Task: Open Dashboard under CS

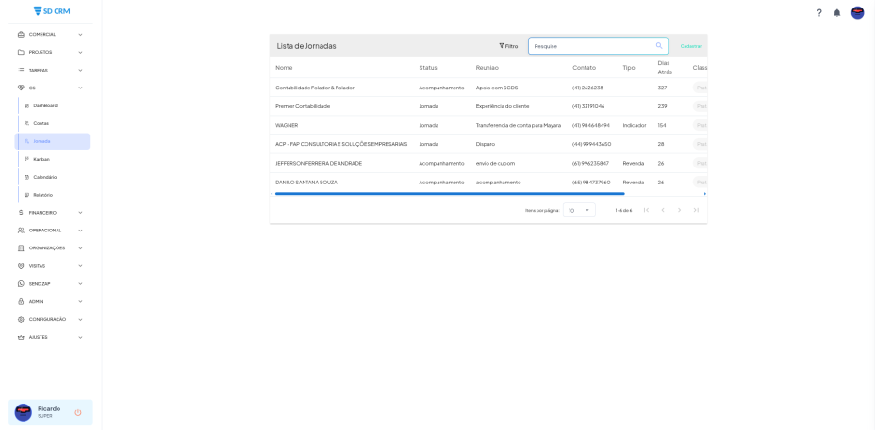Action: (x=45, y=105)
